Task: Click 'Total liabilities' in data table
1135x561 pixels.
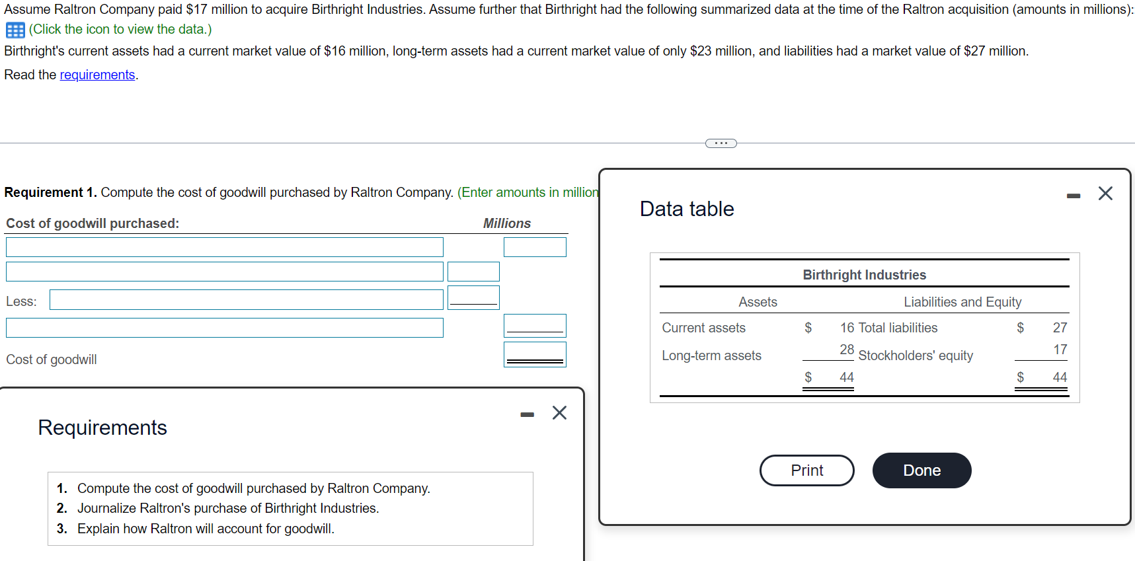Action: coord(898,328)
